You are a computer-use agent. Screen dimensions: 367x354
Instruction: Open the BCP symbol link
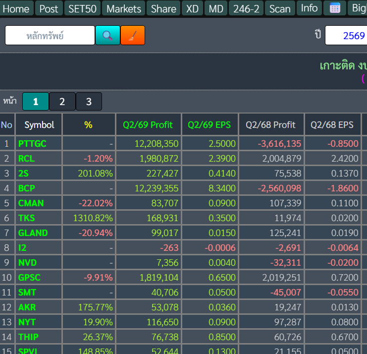pos(27,188)
